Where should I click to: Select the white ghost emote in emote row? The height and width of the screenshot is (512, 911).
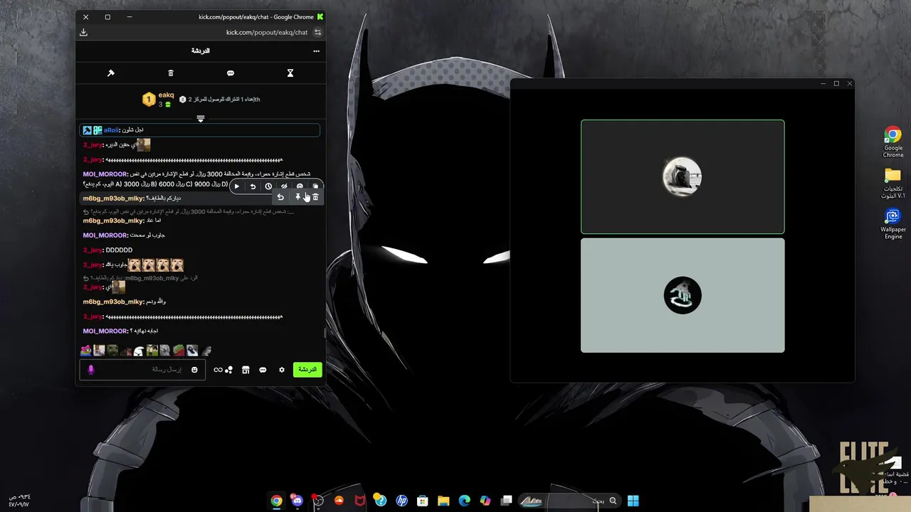point(139,351)
